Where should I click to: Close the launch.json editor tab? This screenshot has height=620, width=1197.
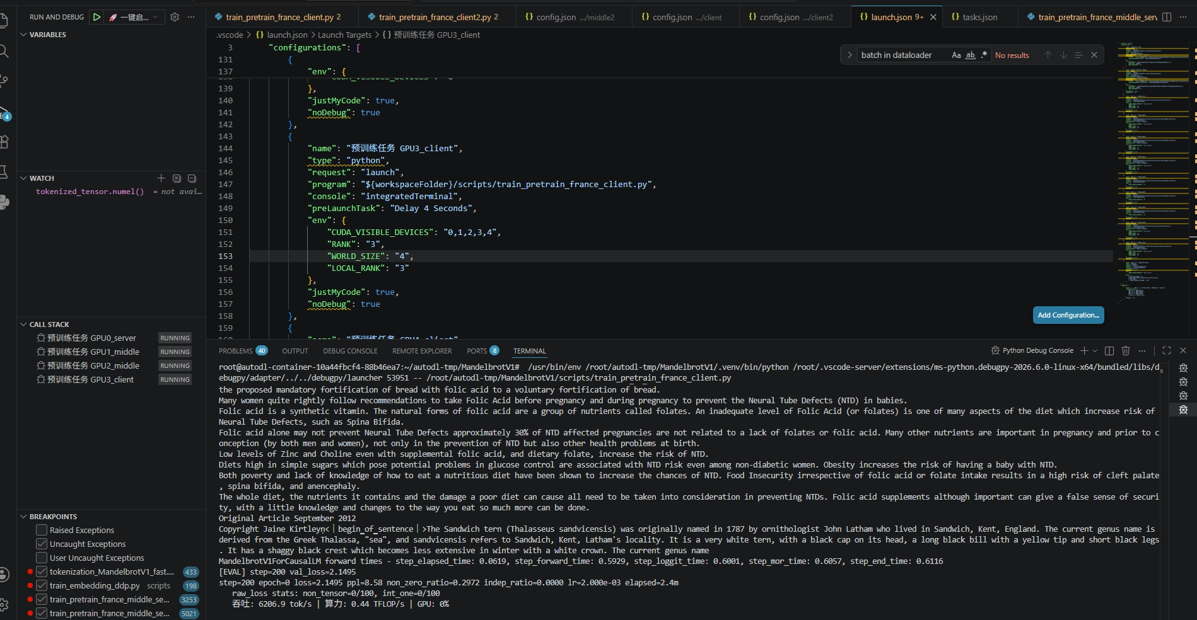(x=933, y=17)
